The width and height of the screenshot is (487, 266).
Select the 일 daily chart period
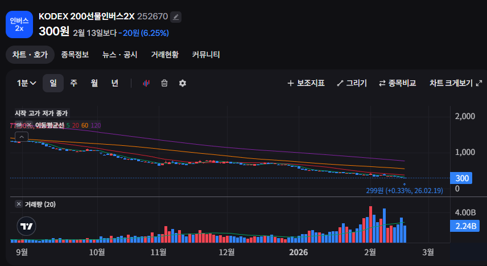(x=53, y=83)
